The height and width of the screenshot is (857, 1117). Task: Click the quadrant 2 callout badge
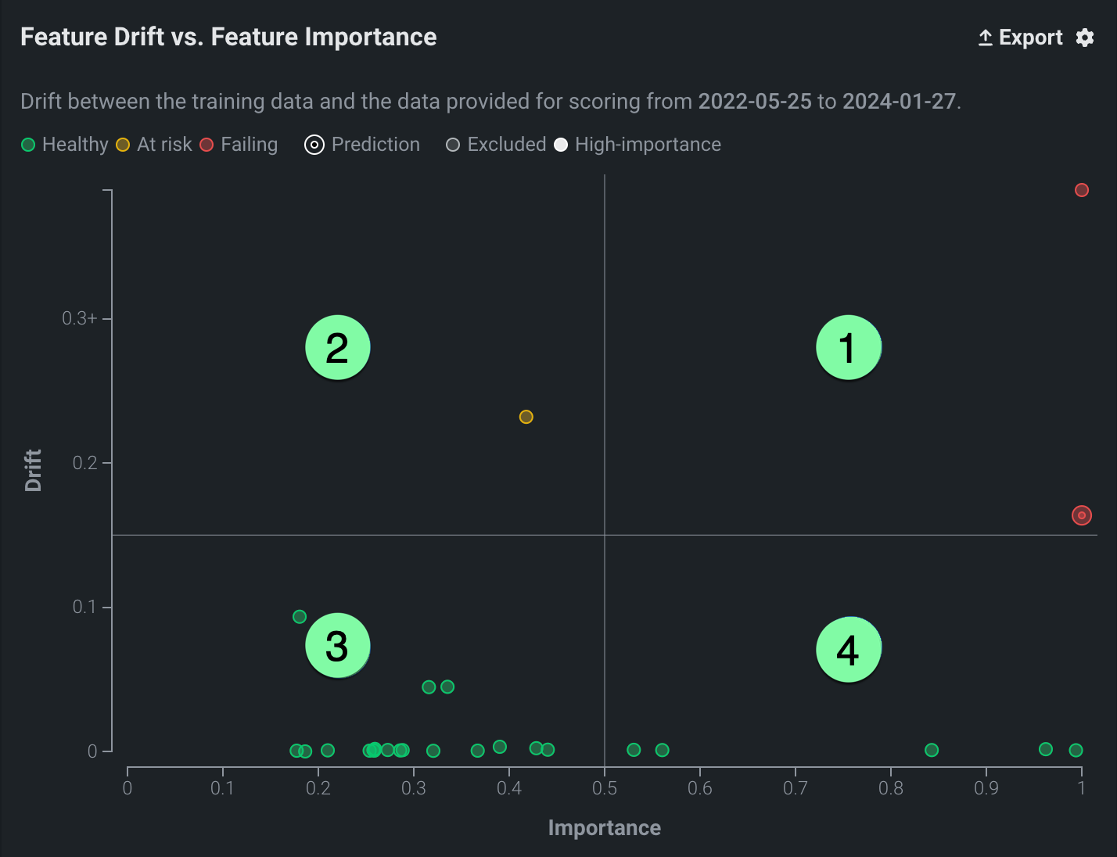(337, 347)
